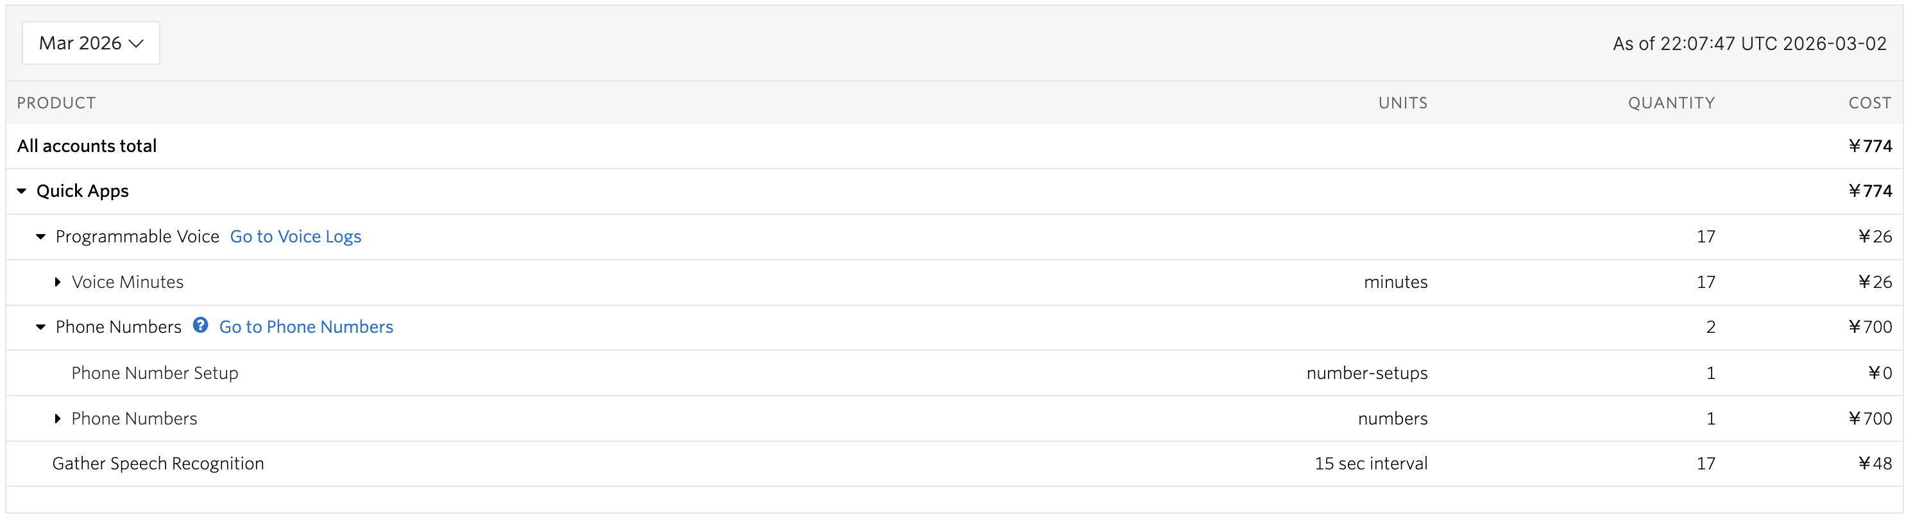The width and height of the screenshot is (1913, 522).
Task: Open the Mar 2026 month dropdown
Action: (90, 43)
